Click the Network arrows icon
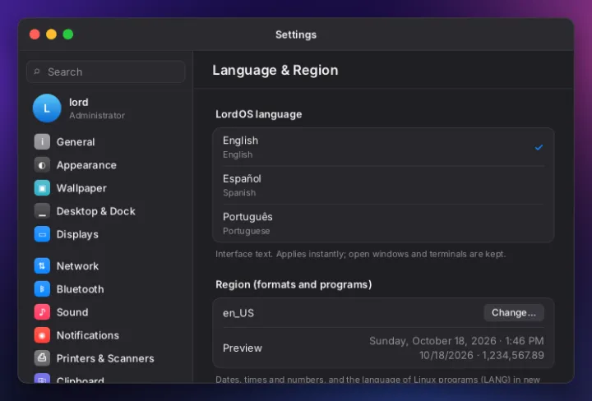This screenshot has width=592, height=401. click(42, 266)
